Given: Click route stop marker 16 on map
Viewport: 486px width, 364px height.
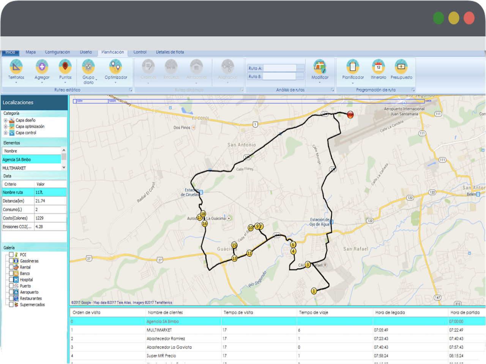Looking at the screenshot, I should click(205, 224).
